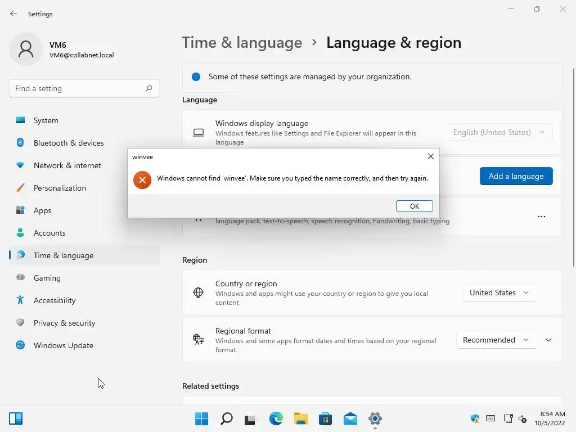Viewport: 576px width, 432px height.
Task: Close the winvee error dialog with X
Action: (x=431, y=156)
